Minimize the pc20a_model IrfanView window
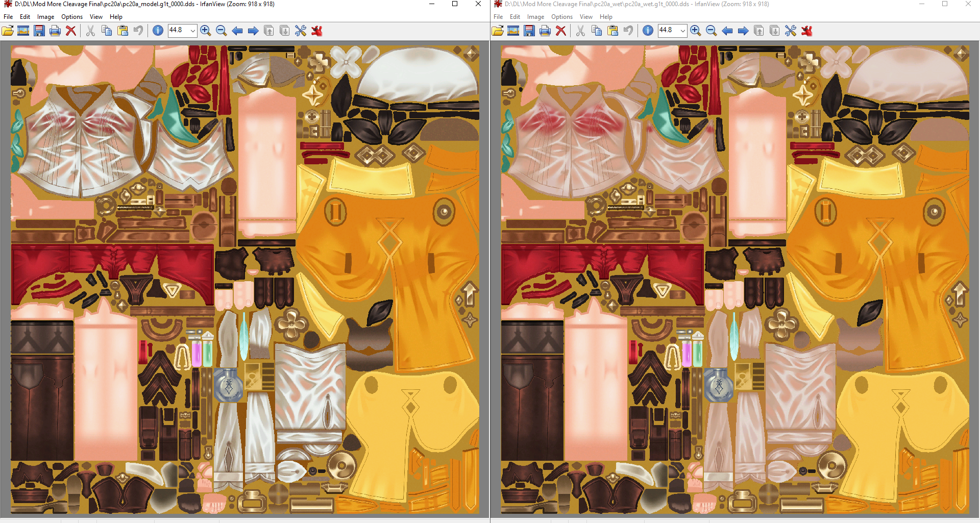This screenshot has height=523, width=980. (432, 4)
